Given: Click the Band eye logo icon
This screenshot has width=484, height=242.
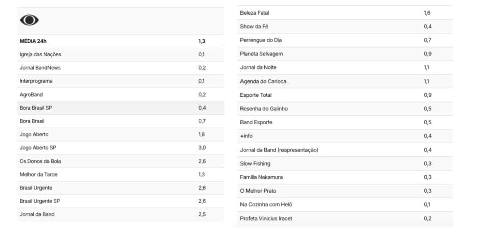Looking at the screenshot, I should 29,20.
